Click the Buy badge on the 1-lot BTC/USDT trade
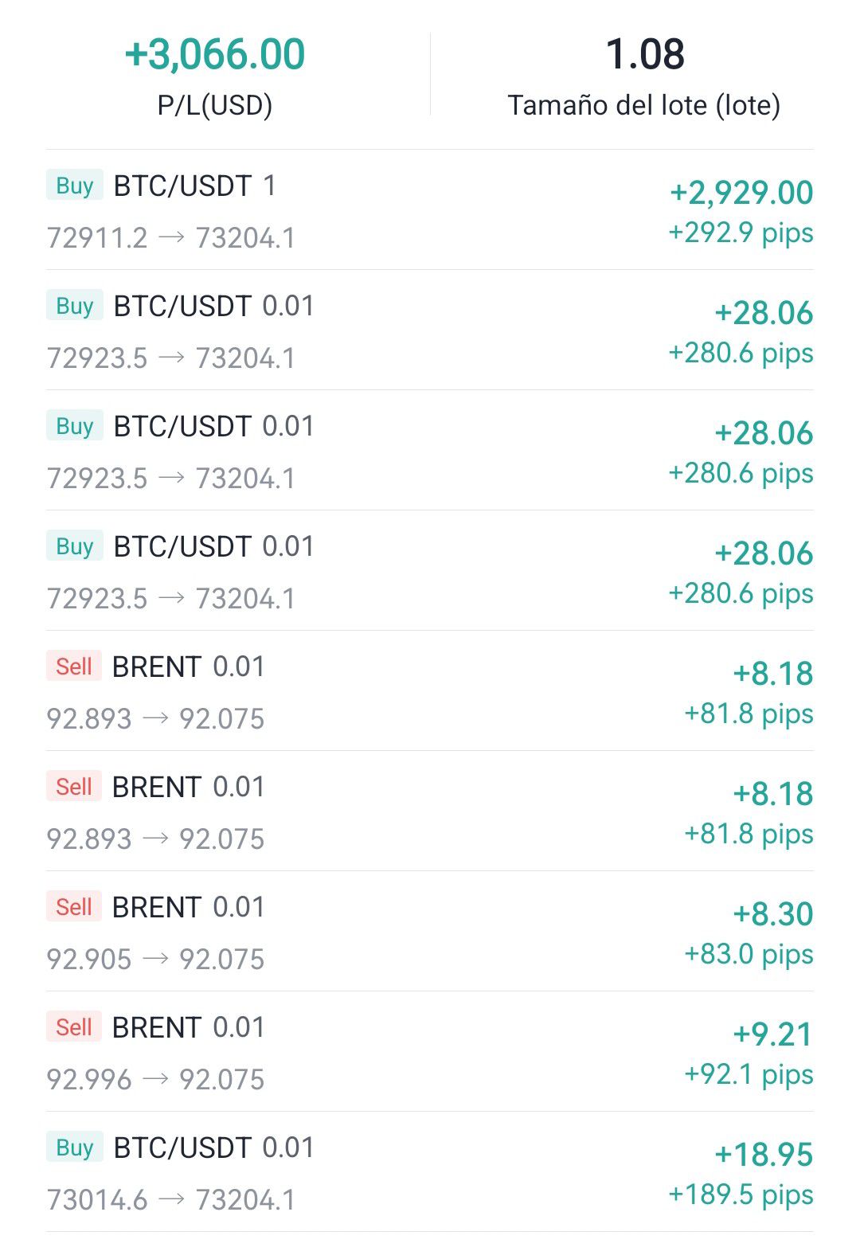The height and width of the screenshot is (1259, 860). (75, 186)
